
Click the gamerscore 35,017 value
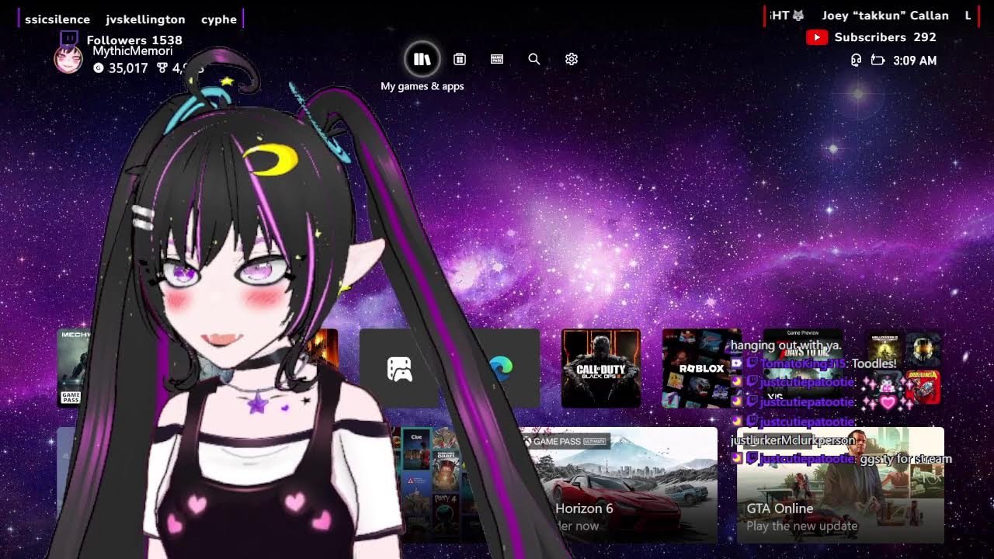(x=128, y=68)
